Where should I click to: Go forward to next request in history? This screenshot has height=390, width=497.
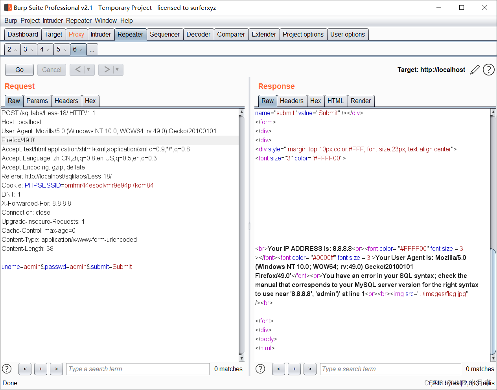pyautogui.click(x=107, y=70)
